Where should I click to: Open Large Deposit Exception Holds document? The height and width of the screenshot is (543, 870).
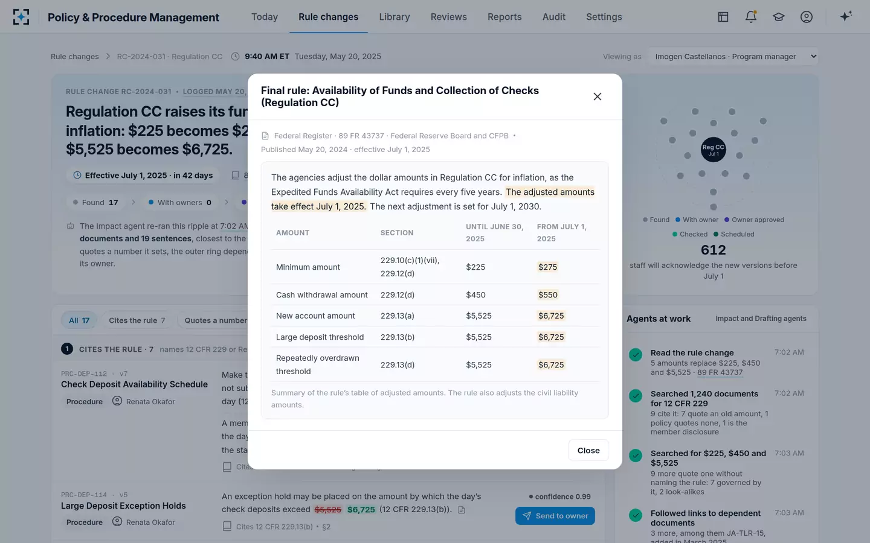pos(123,506)
